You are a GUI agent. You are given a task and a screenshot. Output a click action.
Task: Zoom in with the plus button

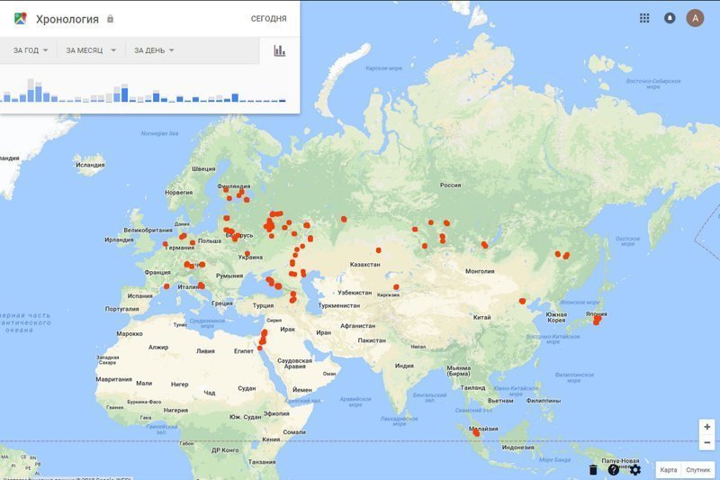[x=707, y=427]
